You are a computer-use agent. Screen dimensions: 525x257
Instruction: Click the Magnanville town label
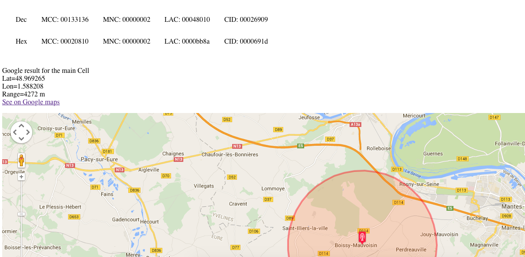[484, 245]
